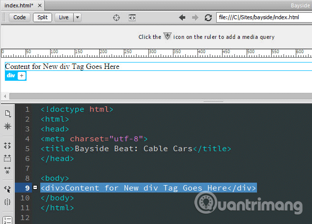
Task: Click the plus button on div tag
Action: coord(22,76)
